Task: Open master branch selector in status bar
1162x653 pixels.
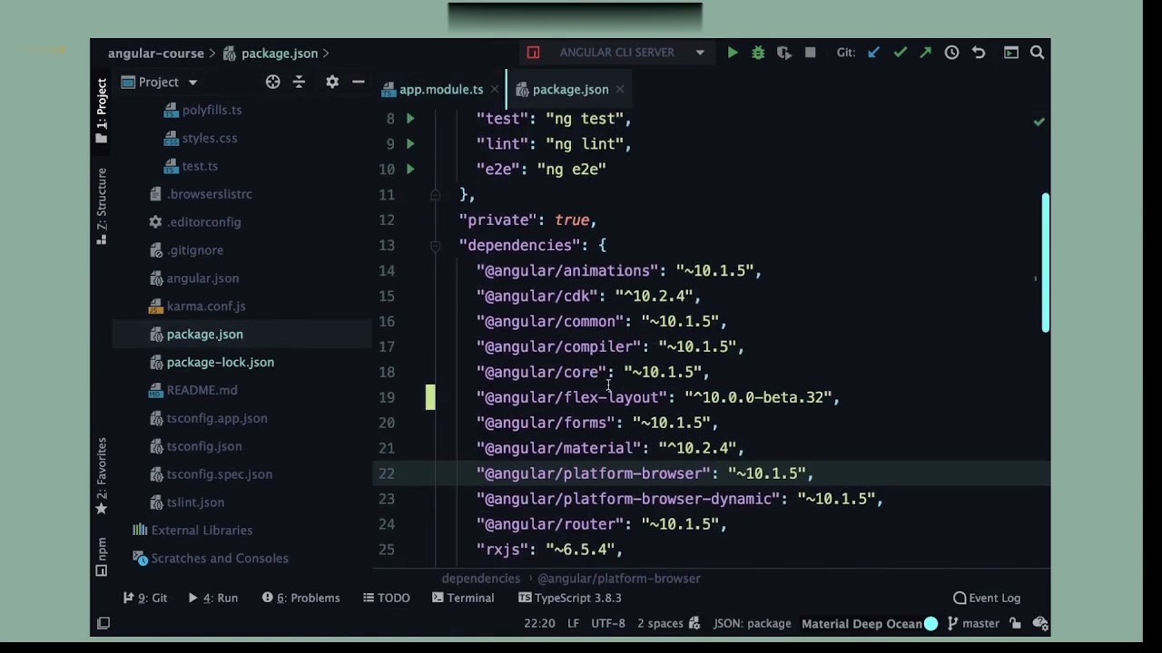Action: (973, 623)
